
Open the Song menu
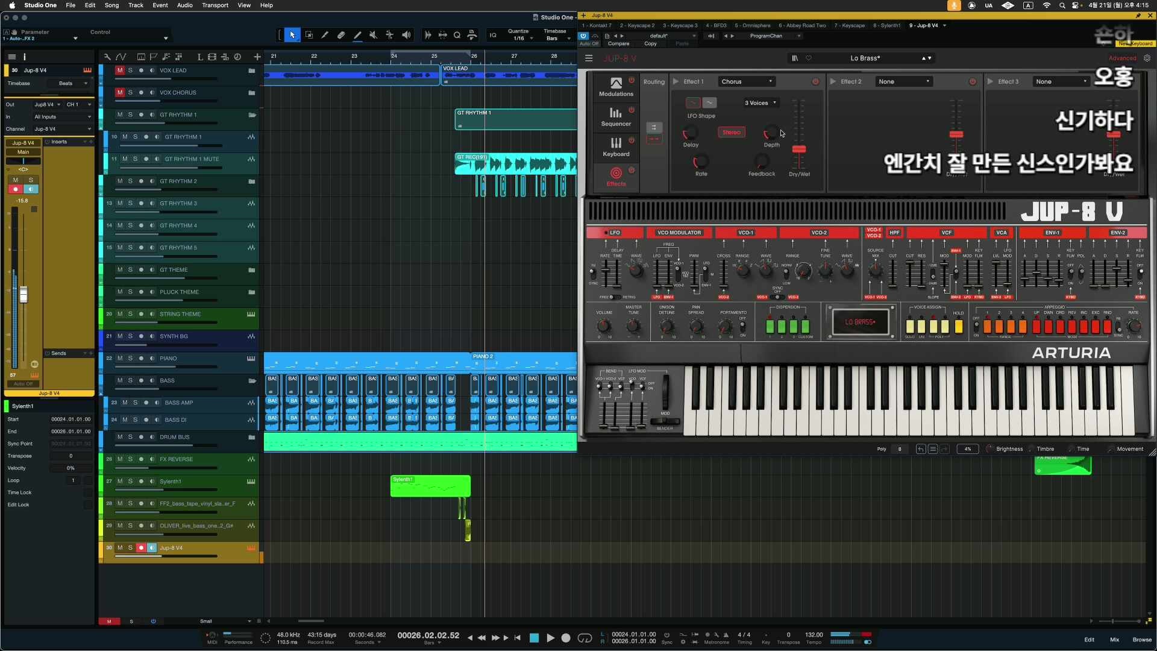click(x=111, y=5)
